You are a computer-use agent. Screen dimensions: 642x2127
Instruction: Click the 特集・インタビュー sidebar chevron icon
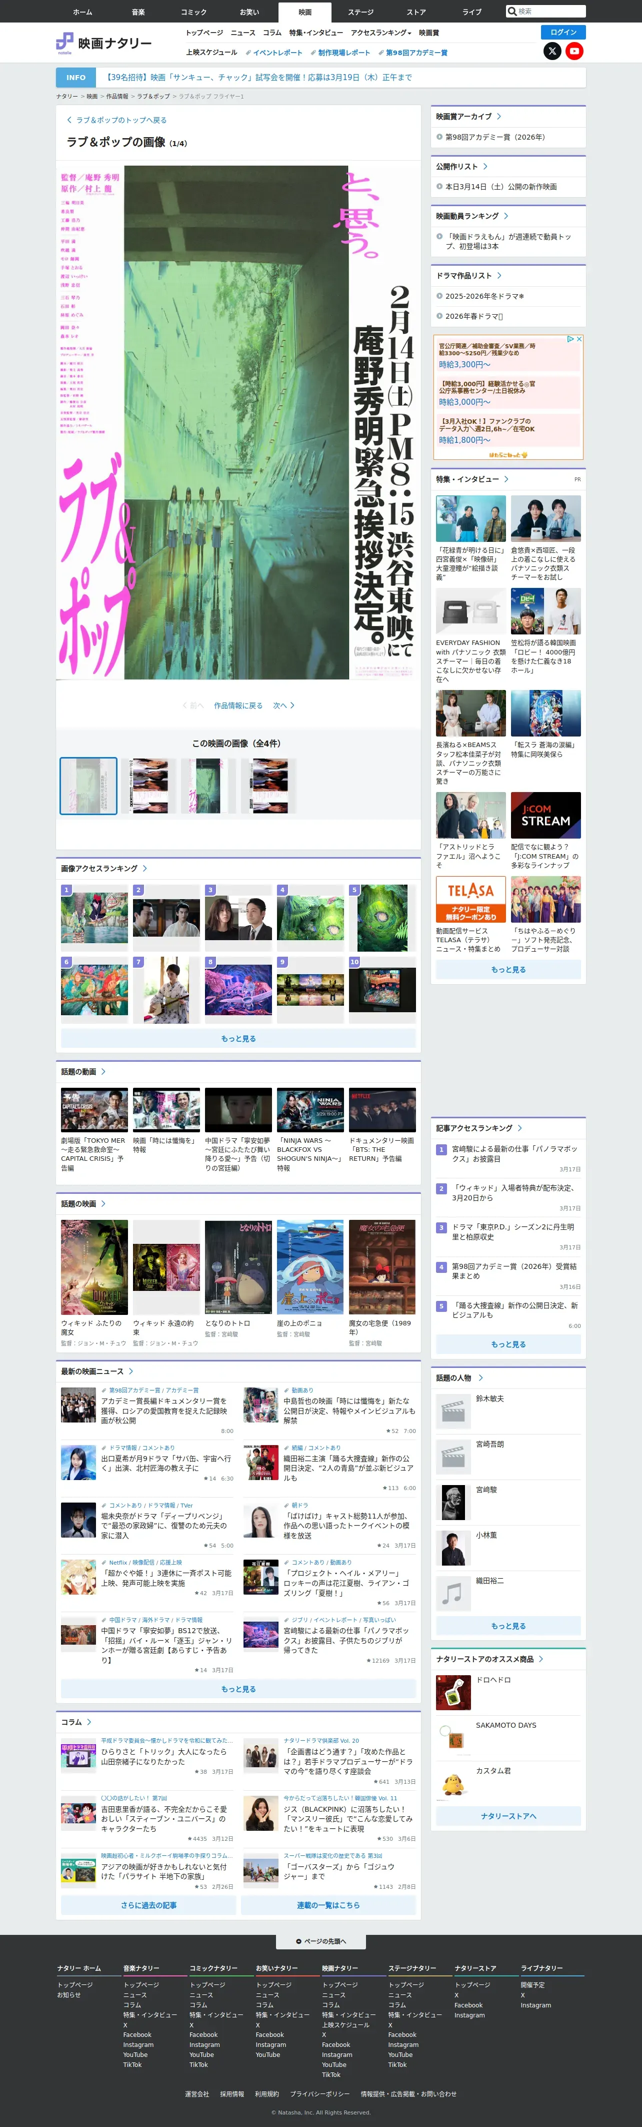(x=506, y=479)
